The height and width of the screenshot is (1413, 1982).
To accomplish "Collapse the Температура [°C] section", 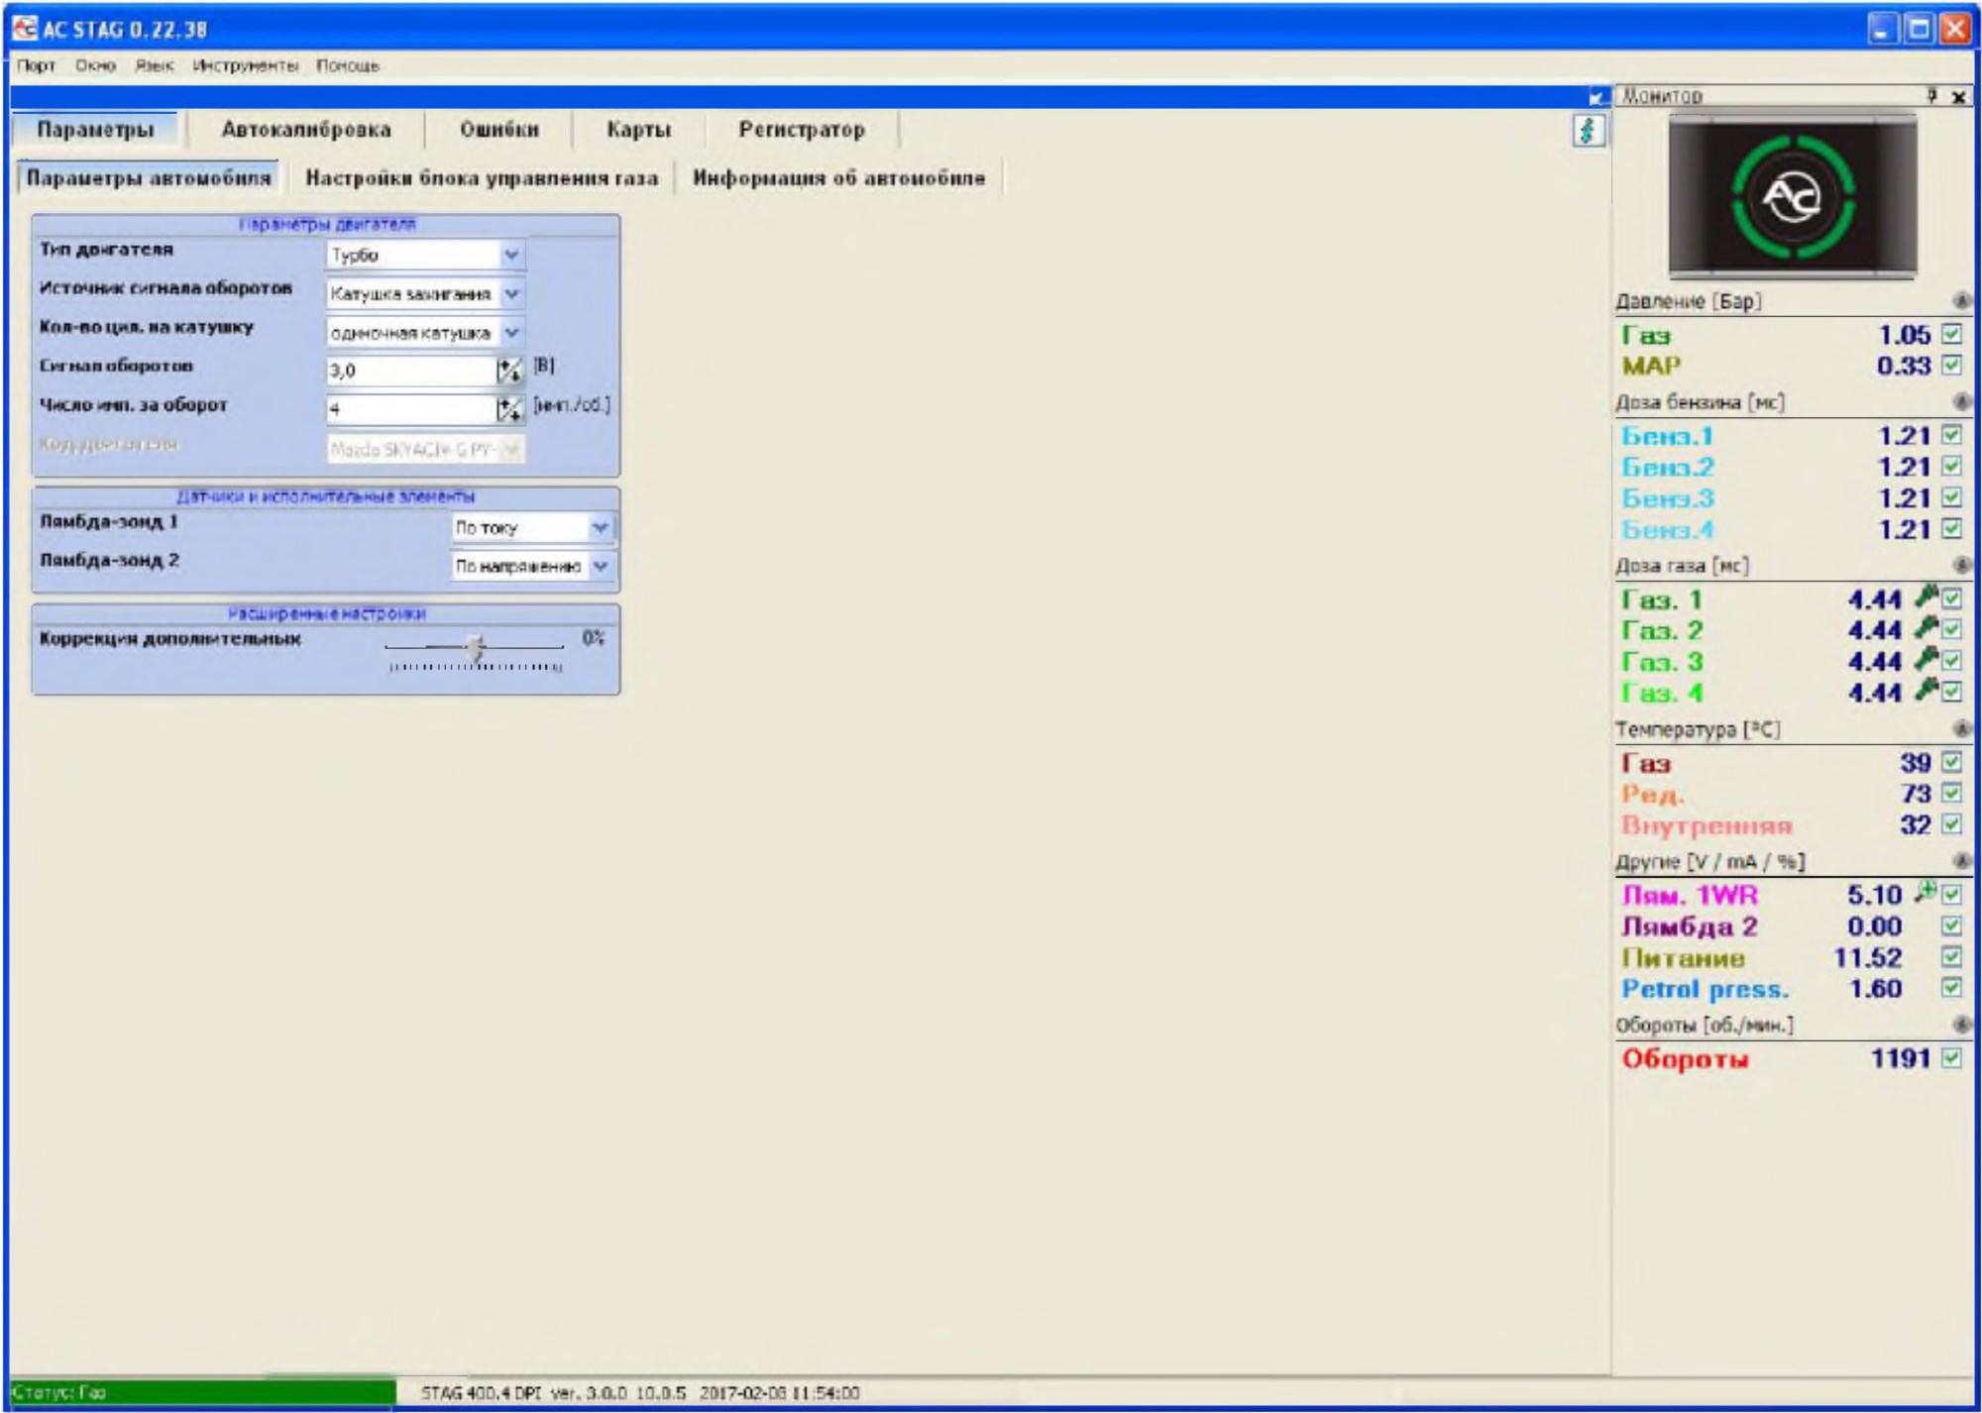I will click(x=1961, y=728).
